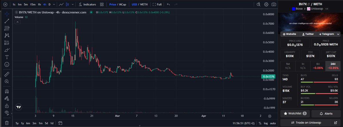Set interval to 5m
The width and height of the screenshot is (343, 127).
26,4
